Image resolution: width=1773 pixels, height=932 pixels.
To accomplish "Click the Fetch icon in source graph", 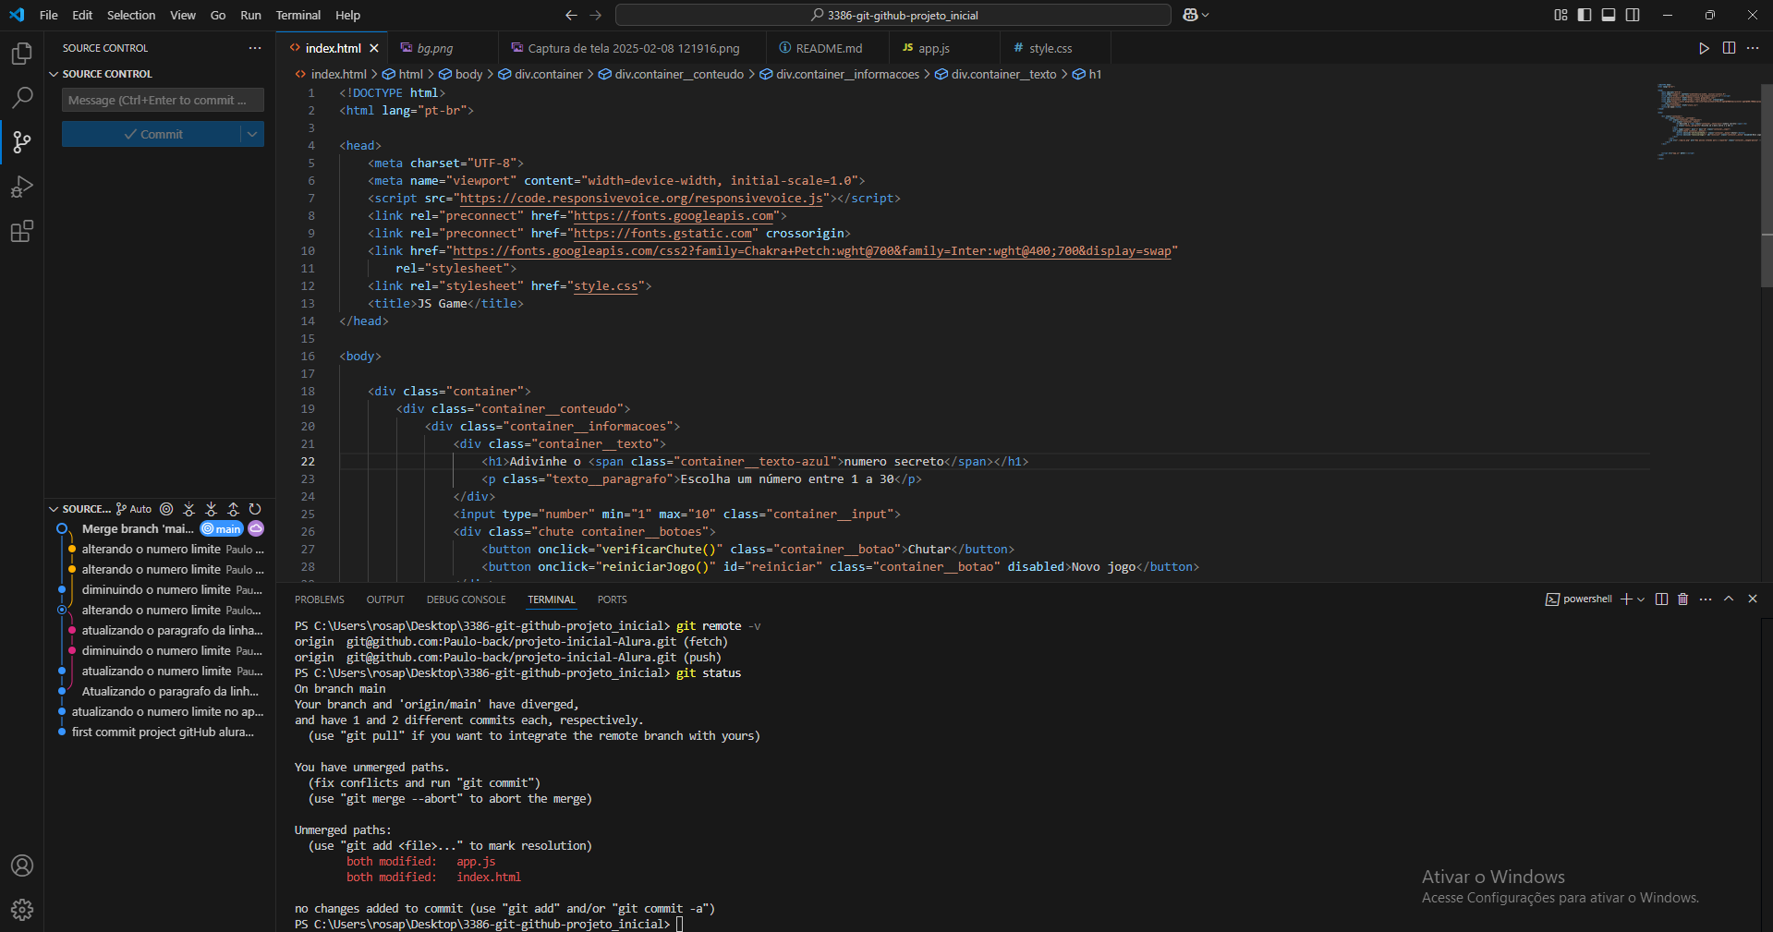I will click(188, 509).
